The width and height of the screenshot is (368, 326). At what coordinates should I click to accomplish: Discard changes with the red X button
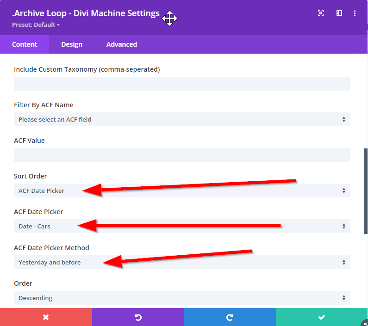46,317
